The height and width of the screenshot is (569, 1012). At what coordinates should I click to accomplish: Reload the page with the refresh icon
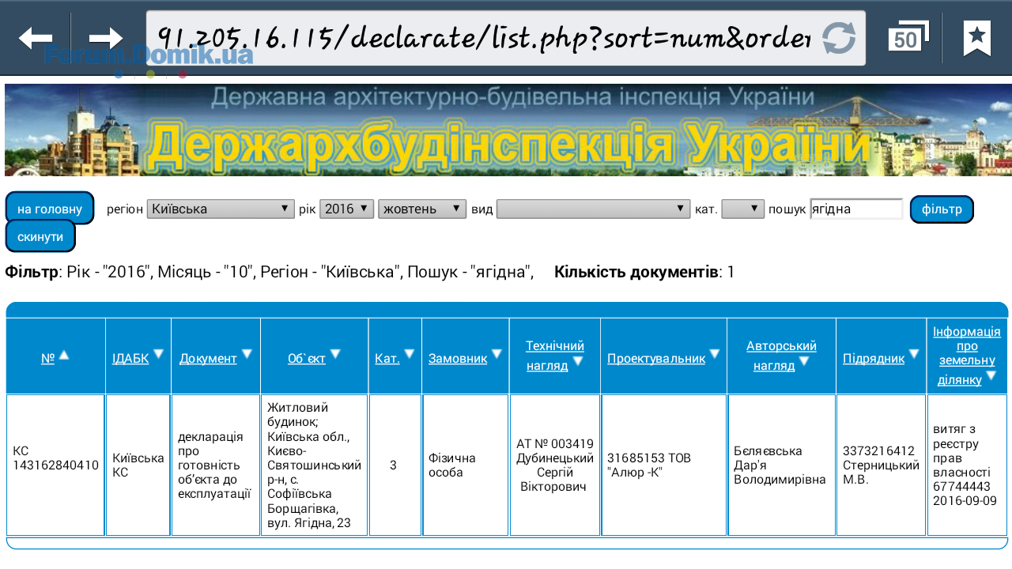[839, 38]
